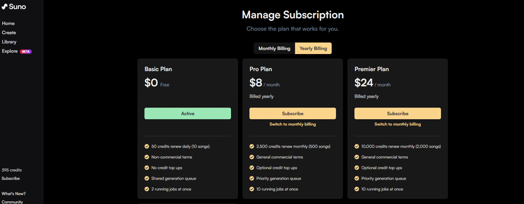Open Home in the sidebar

click(x=8, y=23)
